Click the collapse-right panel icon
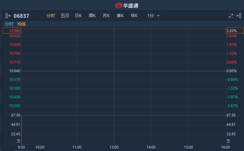 point(239,16)
